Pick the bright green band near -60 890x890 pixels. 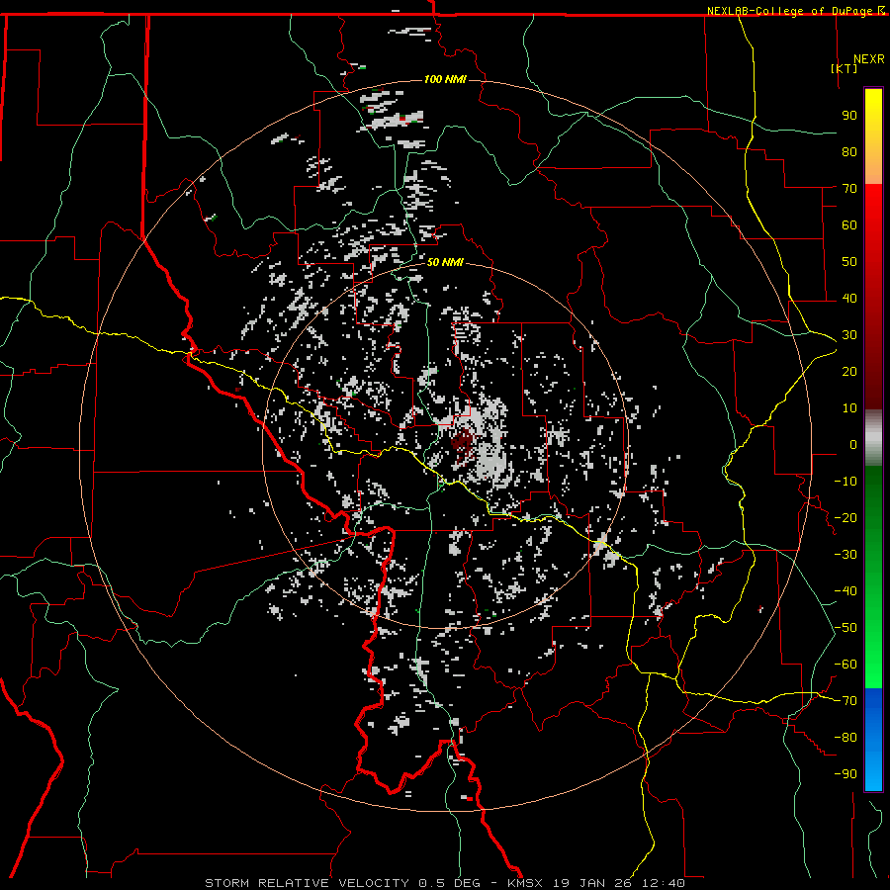(873, 668)
